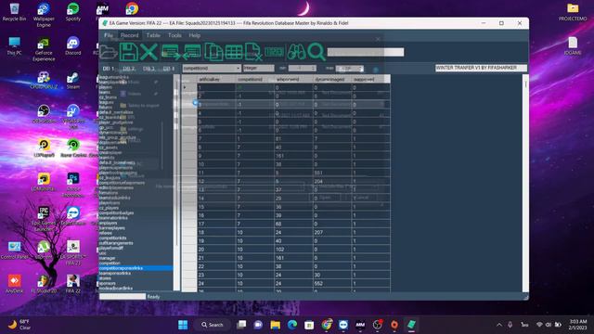The height and width of the screenshot is (334, 594).
Task: Open the Wallpaper Engine desktop icon
Action: [44, 15]
